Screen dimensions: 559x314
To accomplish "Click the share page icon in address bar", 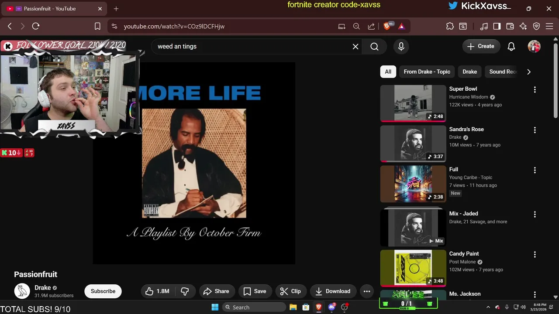I will click(371, 26).
